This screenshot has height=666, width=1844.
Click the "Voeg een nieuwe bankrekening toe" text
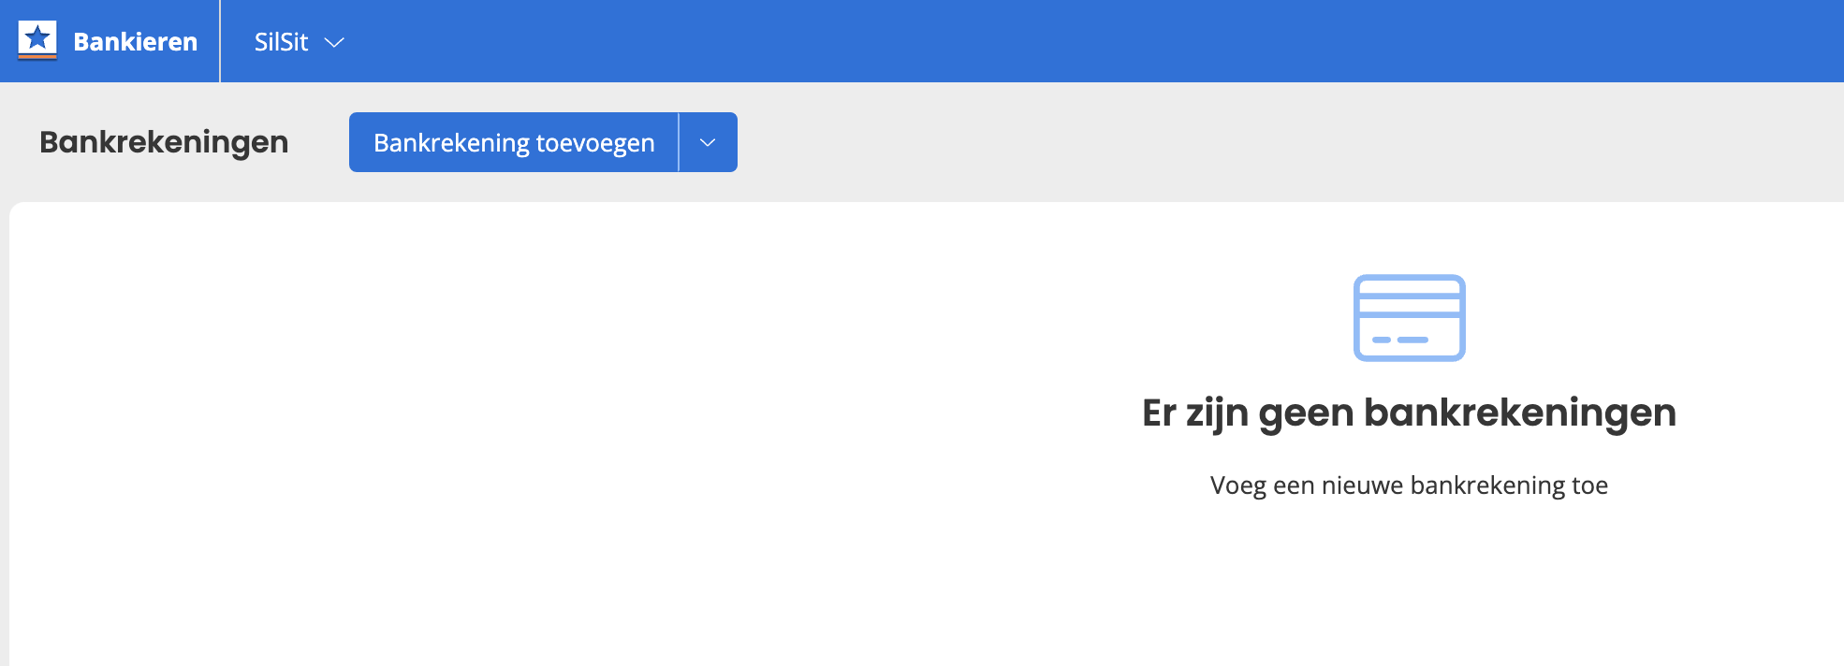coord(1409,485)
